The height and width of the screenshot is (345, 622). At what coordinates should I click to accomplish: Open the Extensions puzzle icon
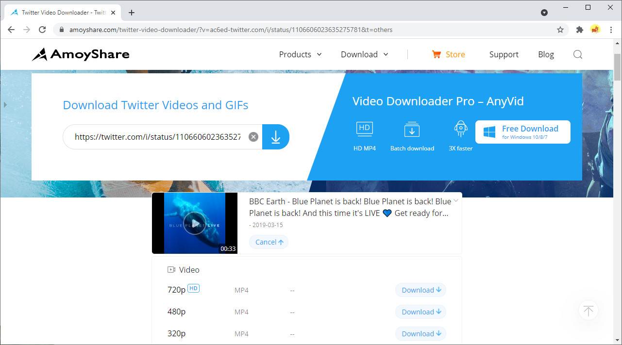(x=579, y=30)
